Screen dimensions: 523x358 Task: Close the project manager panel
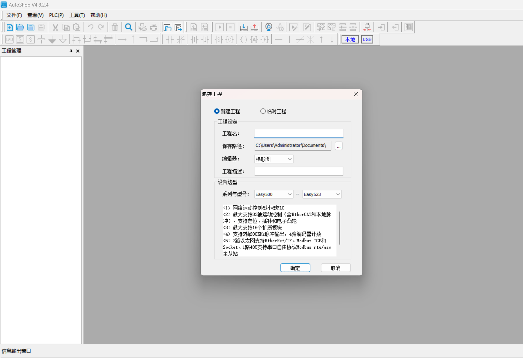pyautogui.click(x=78, y=51)
